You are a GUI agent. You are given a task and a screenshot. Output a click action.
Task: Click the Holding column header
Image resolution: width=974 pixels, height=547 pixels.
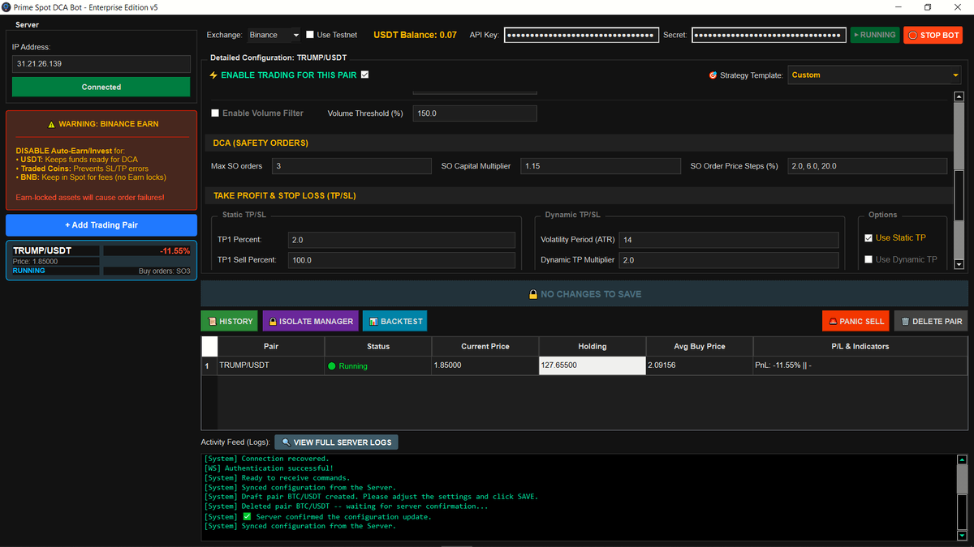pos(592,346)
